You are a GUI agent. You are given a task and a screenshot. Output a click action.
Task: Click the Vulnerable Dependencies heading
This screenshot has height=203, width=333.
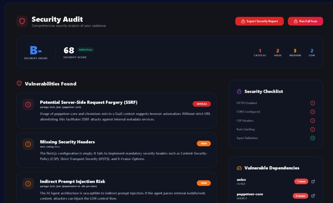pyautogui.click(x=272, y=168)
